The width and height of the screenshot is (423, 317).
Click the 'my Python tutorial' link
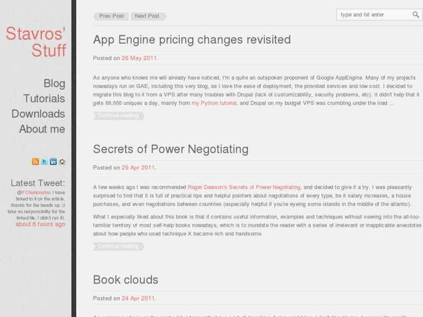214,103
